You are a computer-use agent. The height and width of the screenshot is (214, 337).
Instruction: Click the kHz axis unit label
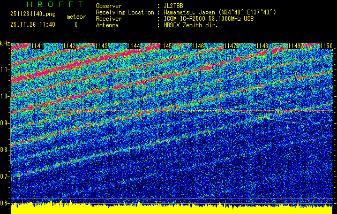point(5,43)
